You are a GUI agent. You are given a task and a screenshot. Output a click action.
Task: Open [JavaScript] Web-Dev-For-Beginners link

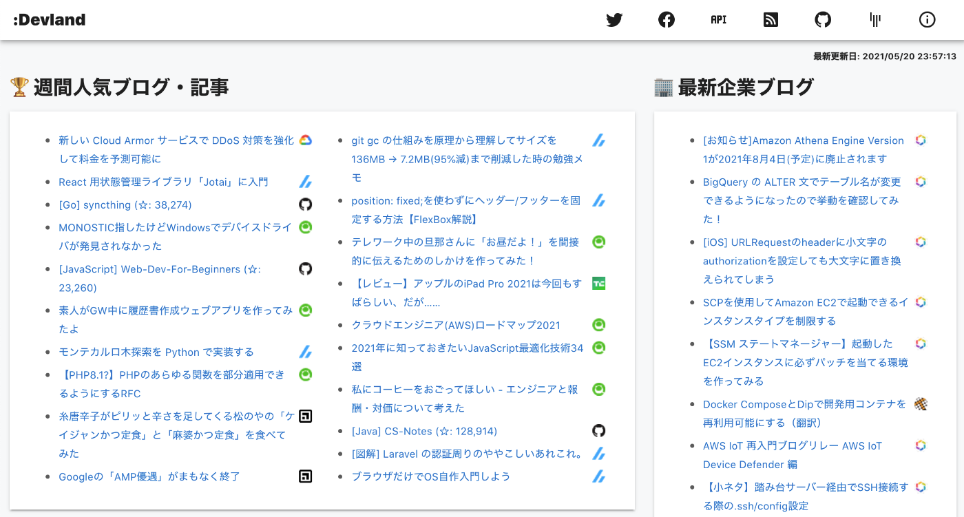click(160, 278)
